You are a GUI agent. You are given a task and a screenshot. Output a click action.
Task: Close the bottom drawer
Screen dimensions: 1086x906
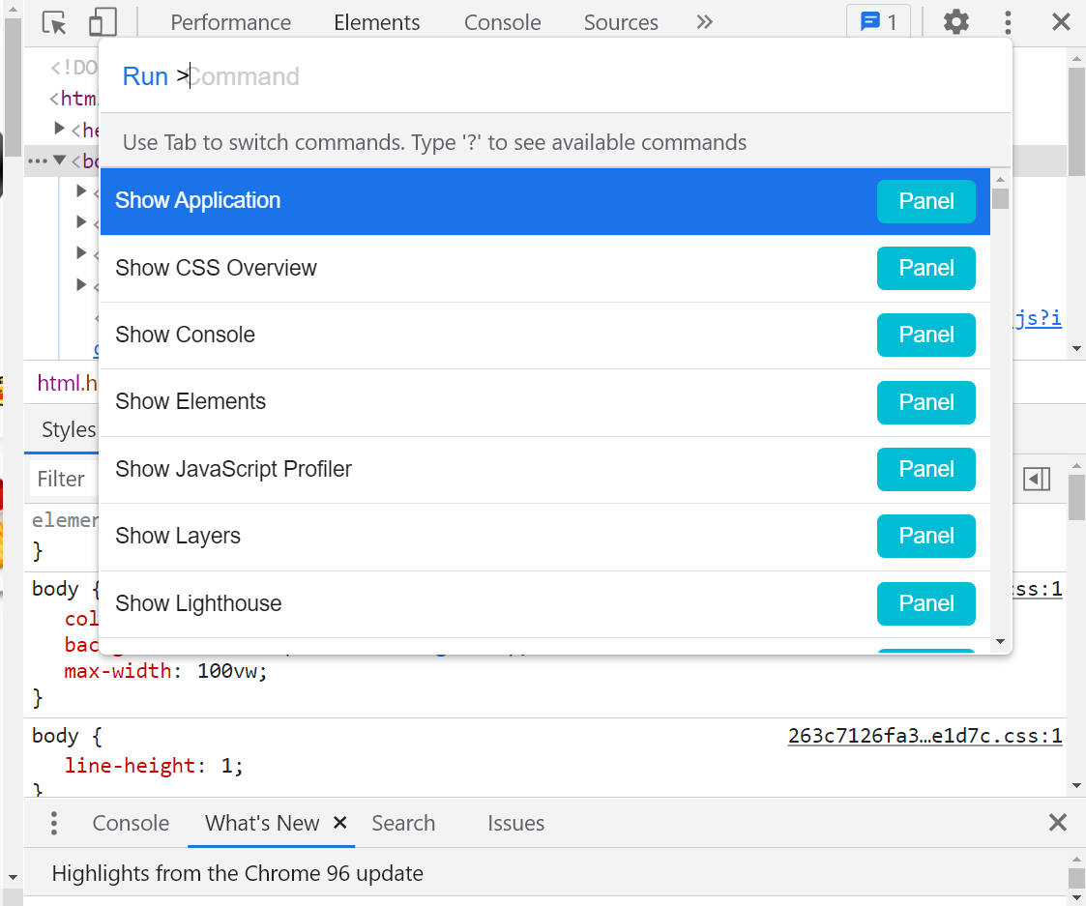[x=1058, y=822]
